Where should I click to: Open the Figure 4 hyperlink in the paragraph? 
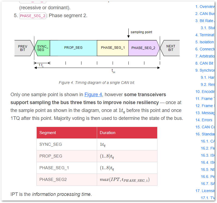coord(93,95)
